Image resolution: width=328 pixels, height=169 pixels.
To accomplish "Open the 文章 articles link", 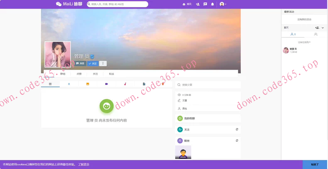I will pyautogui.click(x=184, y=101).
